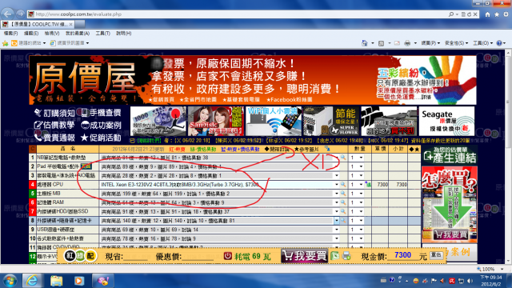The width and height of the screenshot is (512, 288).
Task: Open the Seagate banner thumbnail
Action: click(446, 121)
